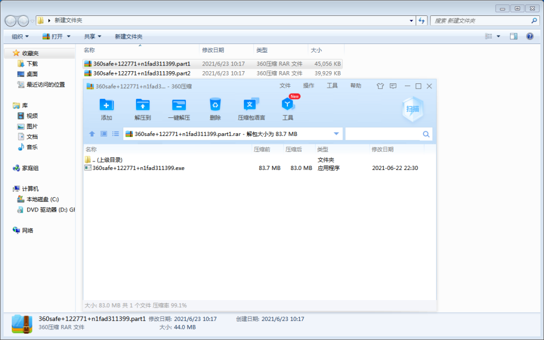
Task: Select the .. (上级目录) parent folder row
Action: (259, 159)
